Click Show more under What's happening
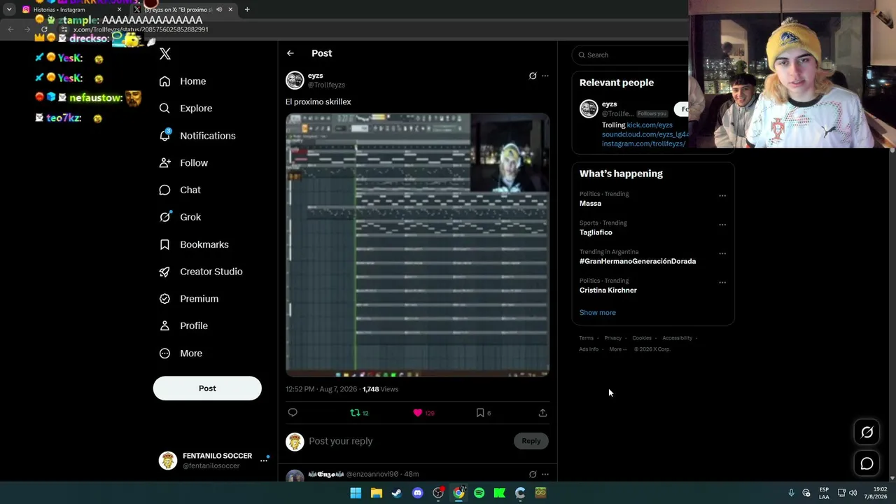896x504 pixels. tap(598, 313)
